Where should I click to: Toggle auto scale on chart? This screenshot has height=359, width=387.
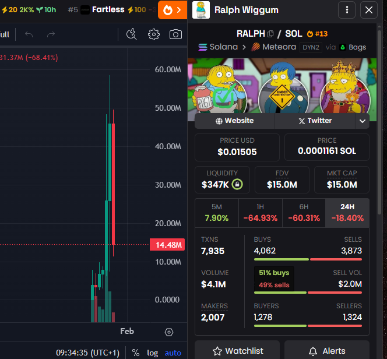click(x=173, y=353)
